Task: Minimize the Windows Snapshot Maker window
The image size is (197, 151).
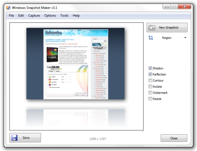Action: (x=167, y=6)
